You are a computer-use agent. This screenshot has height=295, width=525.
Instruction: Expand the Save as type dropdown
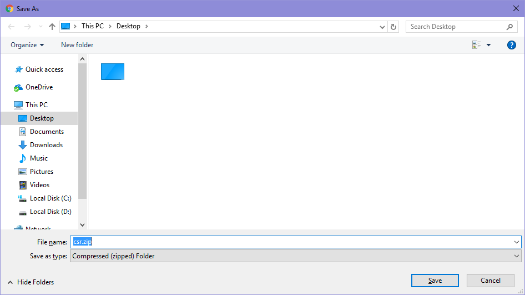pyautogui.click(x=517, y=256)
